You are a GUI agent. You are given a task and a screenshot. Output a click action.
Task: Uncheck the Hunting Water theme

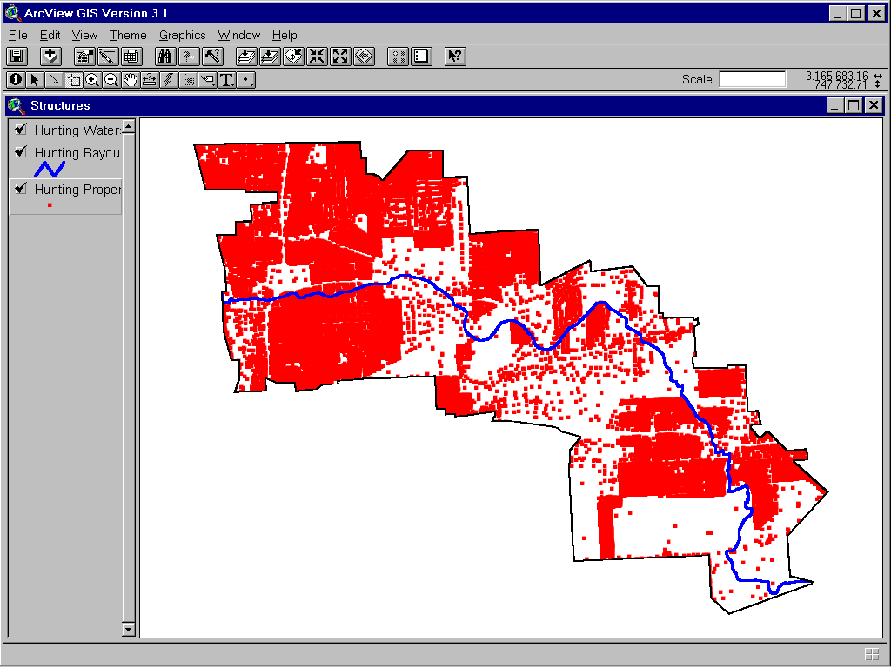click(19, 130)
